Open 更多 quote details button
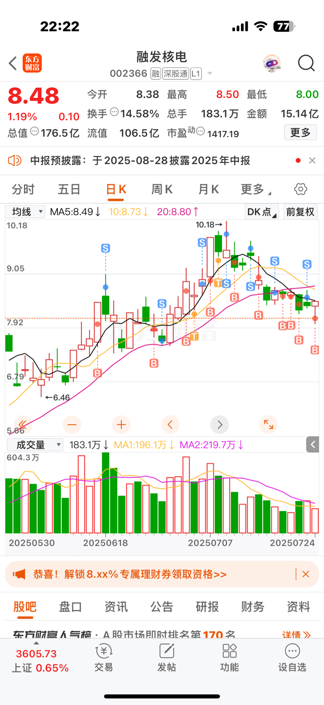Image resolution: width=324 pixels, height=705 pixels. (x=300, y=133)
